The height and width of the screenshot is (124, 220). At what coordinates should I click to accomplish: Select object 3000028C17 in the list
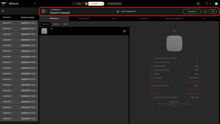[x=19, y=51]
